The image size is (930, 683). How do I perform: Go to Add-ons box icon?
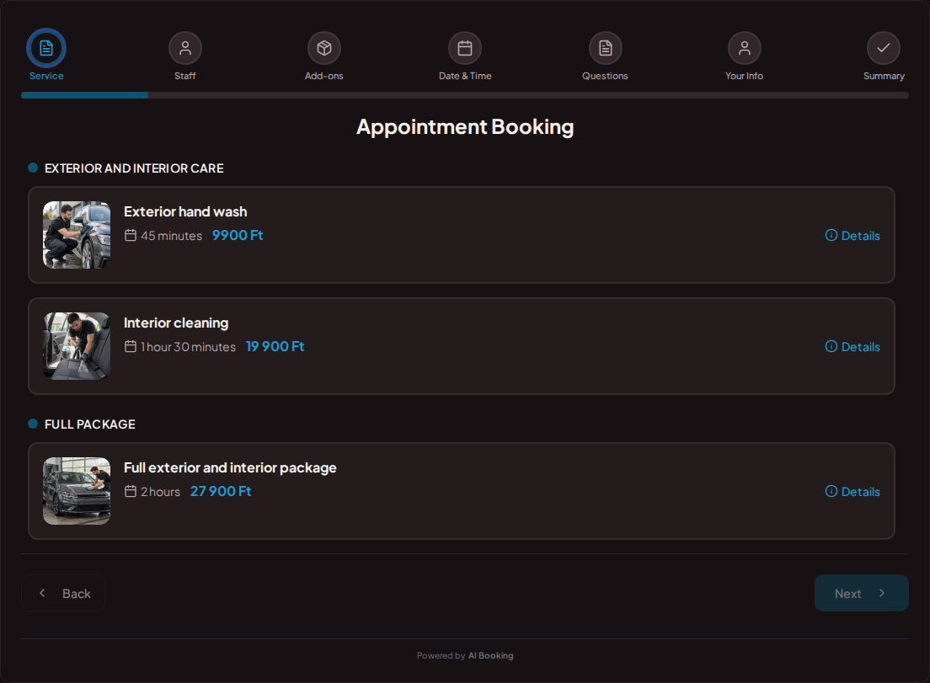point(323,48)
